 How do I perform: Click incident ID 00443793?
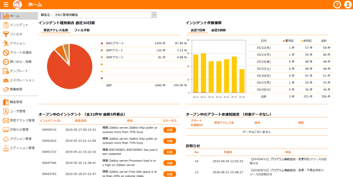[49, 174]
